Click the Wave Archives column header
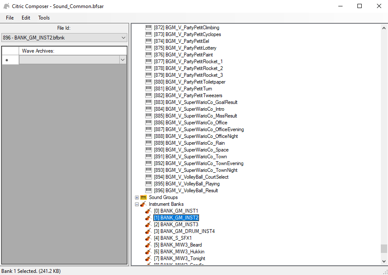The height and width of the screenshot is (275, 388). click(x=73, y=51)
